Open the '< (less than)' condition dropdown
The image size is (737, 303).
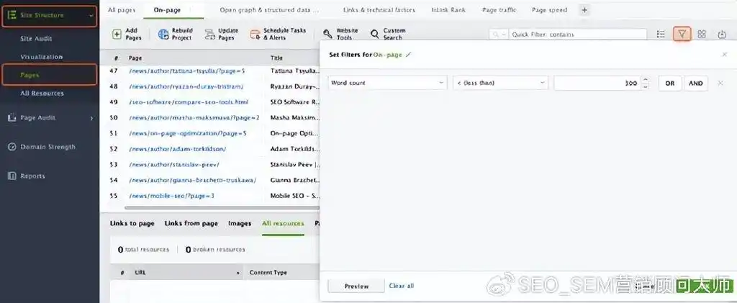500,83
